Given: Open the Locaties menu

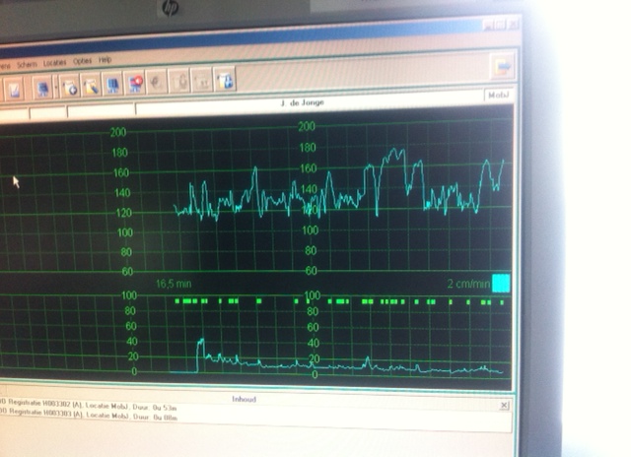Looking at the screenshot, I should [55, 62].
